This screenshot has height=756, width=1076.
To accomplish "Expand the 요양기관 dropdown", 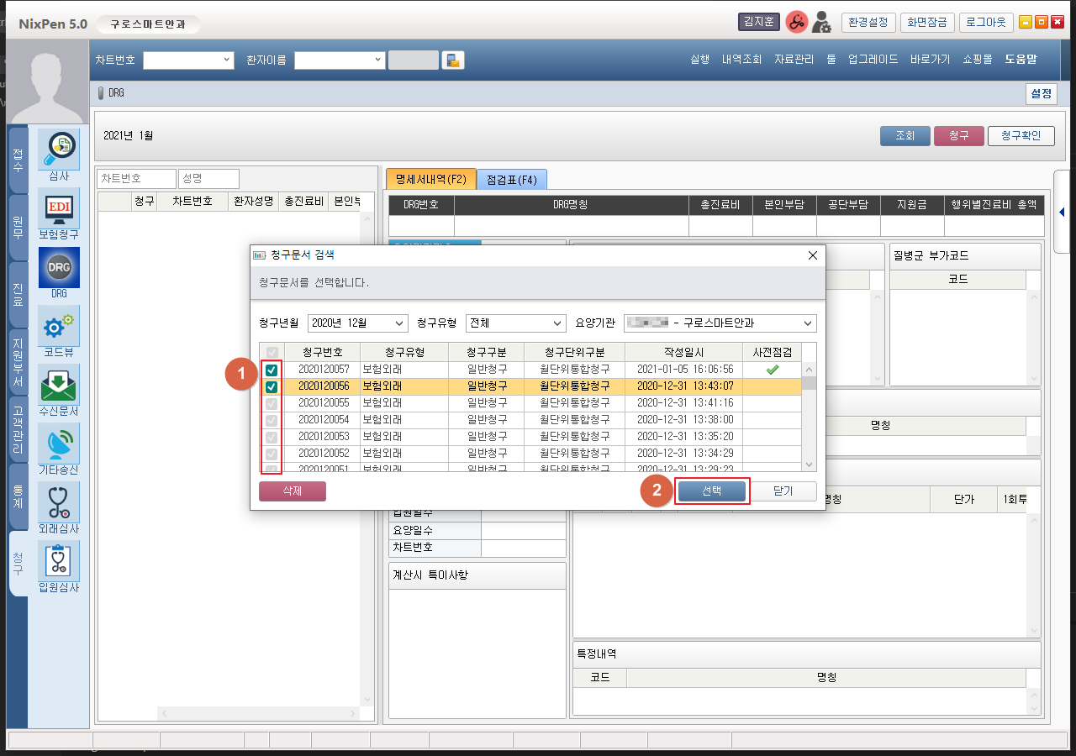I will coord(720,323).
